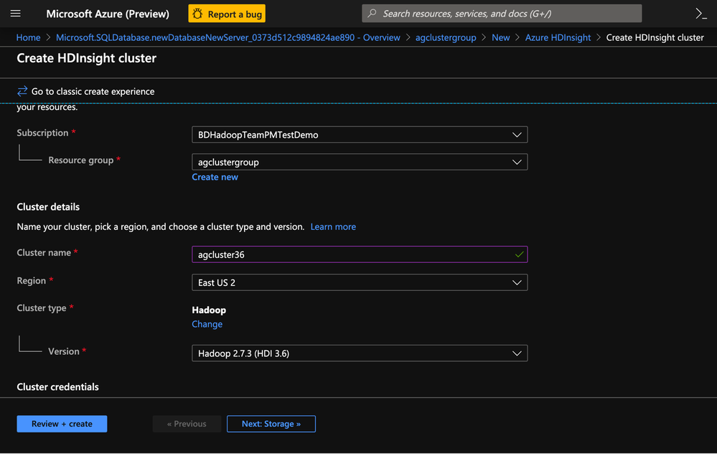Click into the Cluster name field
Image resolution: width=717 pixels, height=454 pixels.
[352, 254]
